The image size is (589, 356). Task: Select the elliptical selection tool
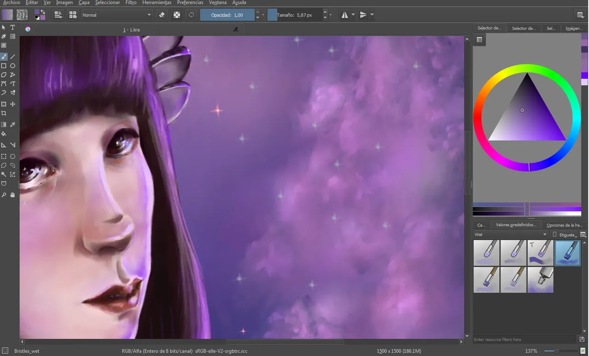tap(13, 157)
